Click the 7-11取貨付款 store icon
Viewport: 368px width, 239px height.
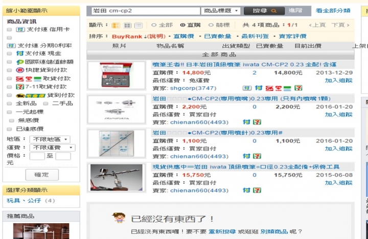tap(20, 87)
